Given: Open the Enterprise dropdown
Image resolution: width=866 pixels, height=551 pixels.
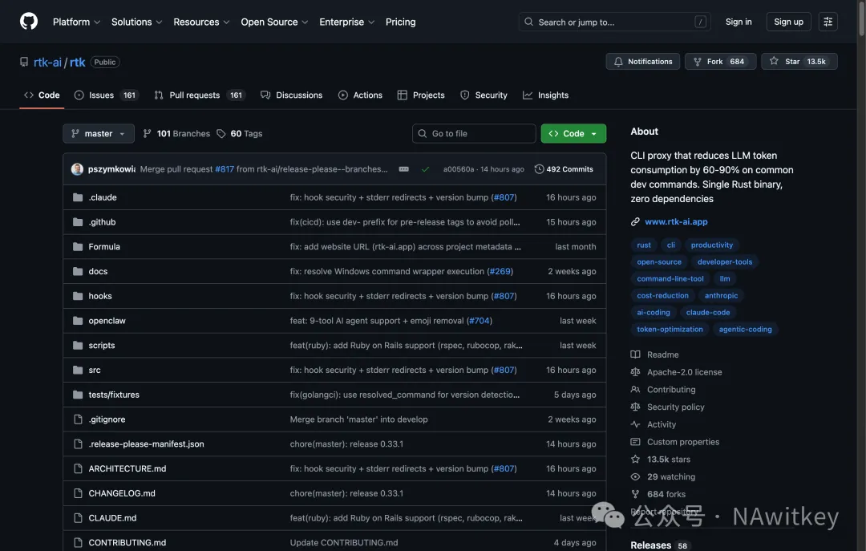Looking at the screenshot, I should [x=346, y=22].
